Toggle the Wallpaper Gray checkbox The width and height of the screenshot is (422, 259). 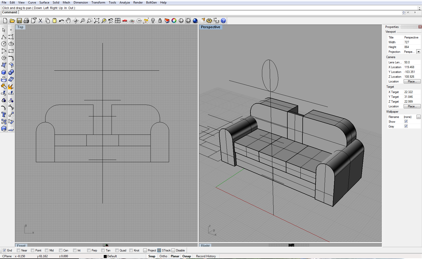coord(406,126)
